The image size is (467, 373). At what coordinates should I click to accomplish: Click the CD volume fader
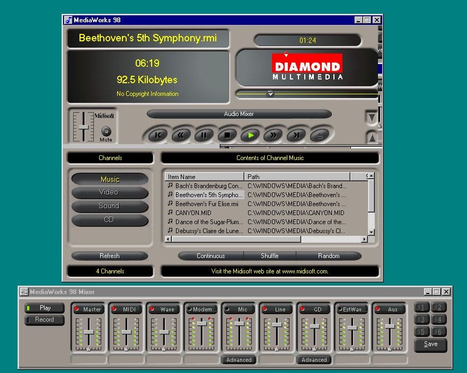pos(314,326)
